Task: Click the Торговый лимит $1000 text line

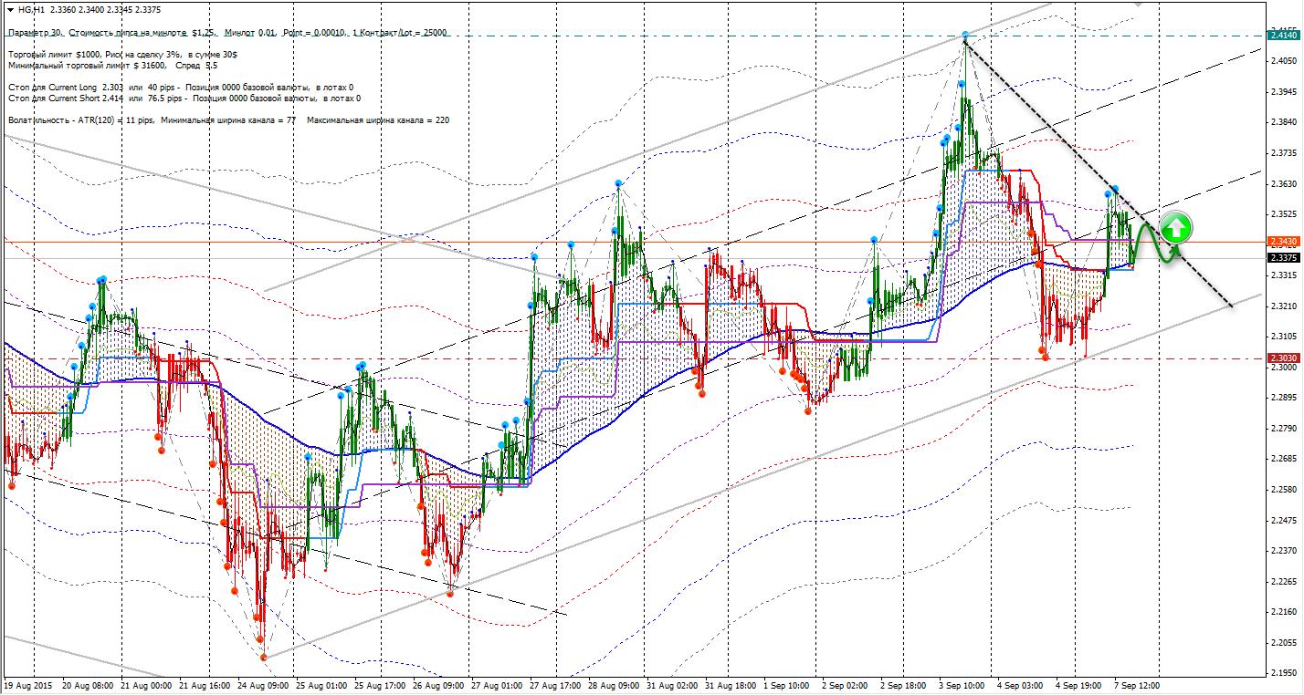Action: tap(123, 56)
